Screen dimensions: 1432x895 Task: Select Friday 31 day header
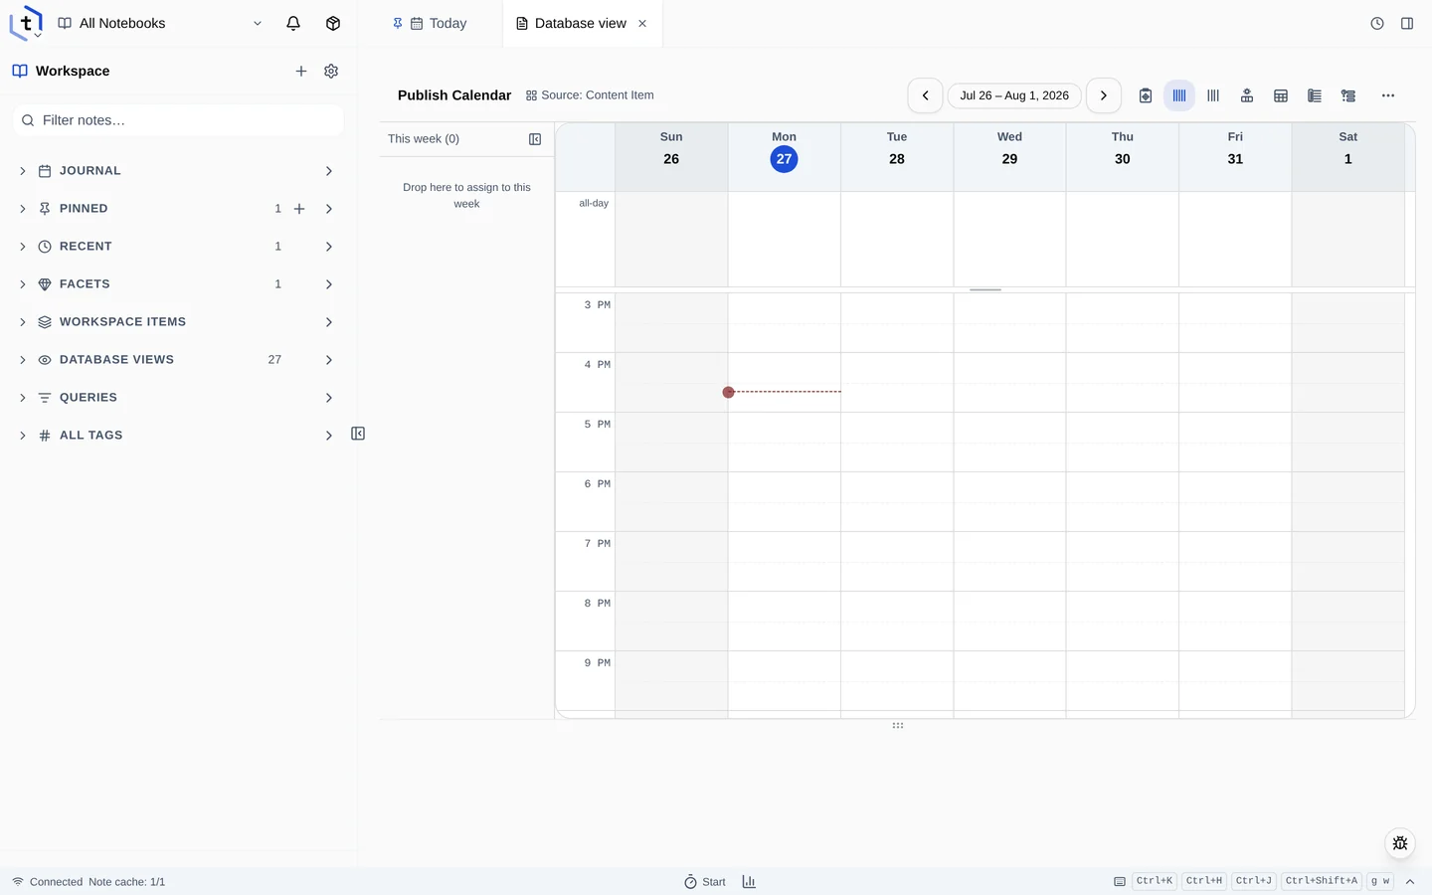(1235, 157)
